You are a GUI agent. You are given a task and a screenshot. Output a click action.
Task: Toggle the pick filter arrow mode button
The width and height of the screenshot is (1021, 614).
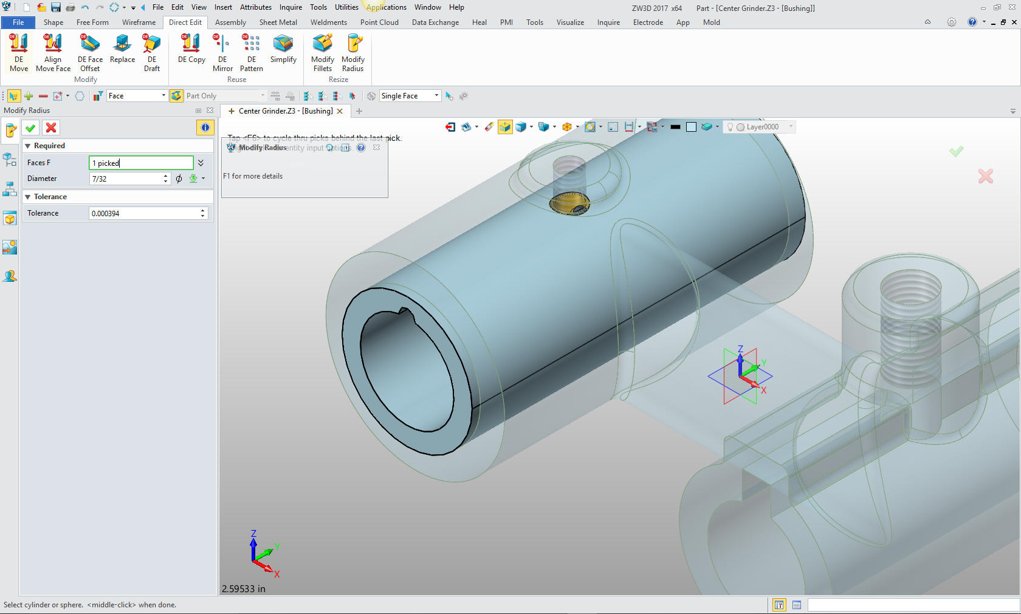(13, 96)
